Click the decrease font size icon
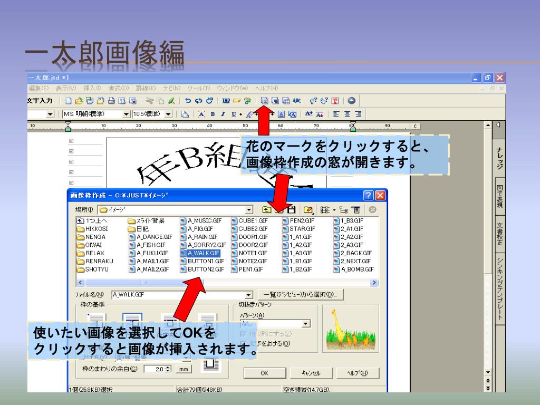The height and width of the screenshot is (405, 540). tap(320, 114)
